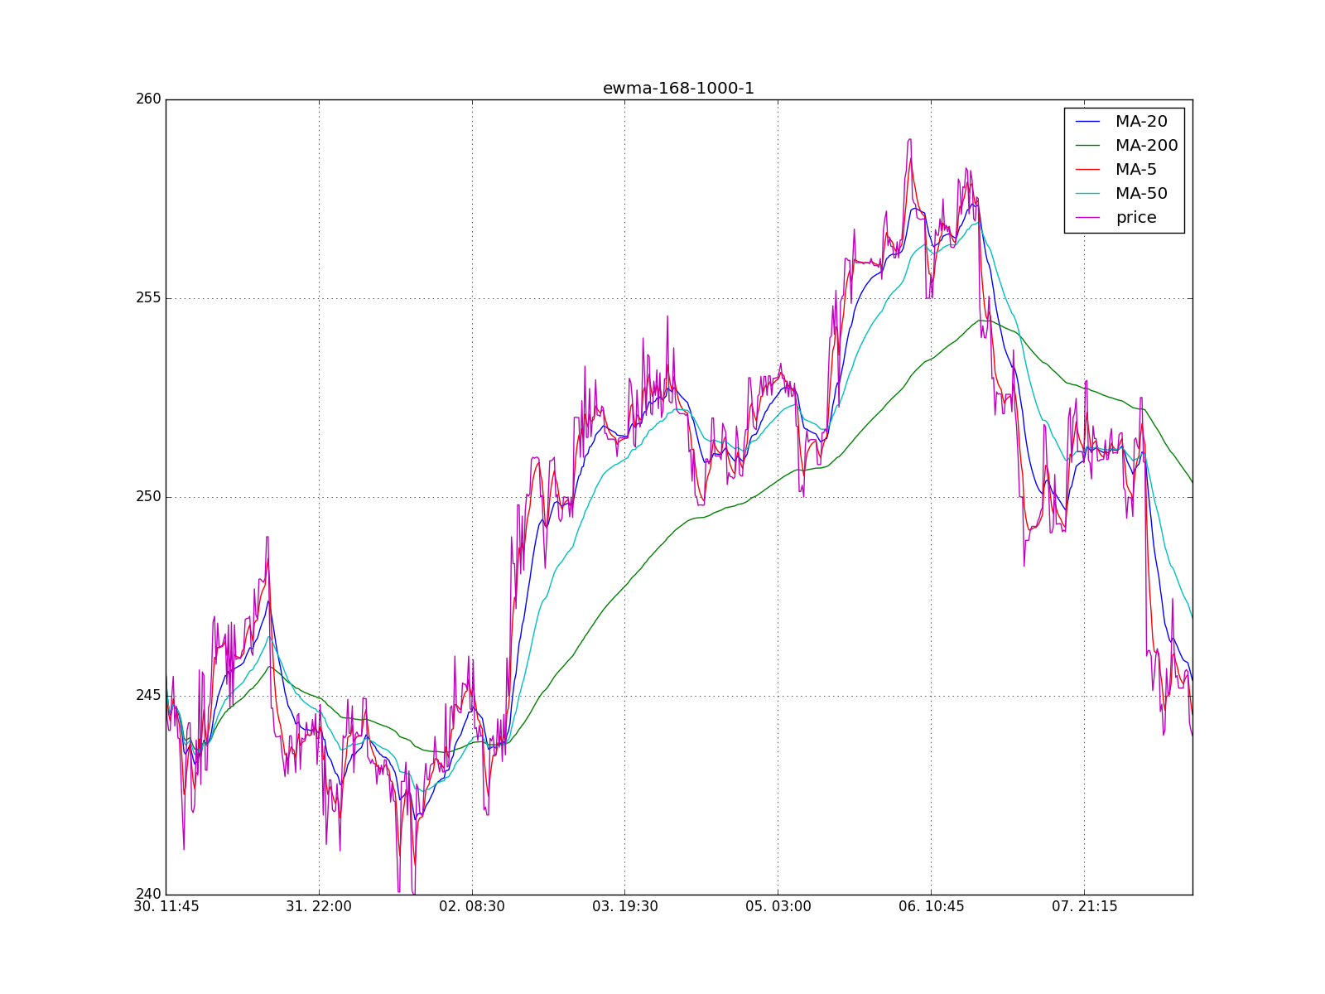Screen dimensions: 1325x994
Task: Click the magenta price legend line sample
Action: point(1088,218)
